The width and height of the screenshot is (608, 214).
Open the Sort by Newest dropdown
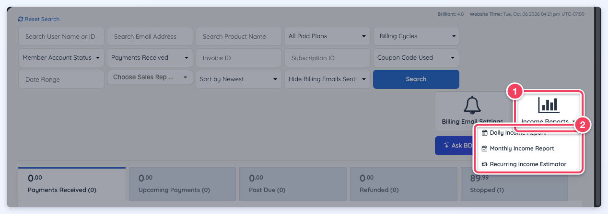point(239,79)
